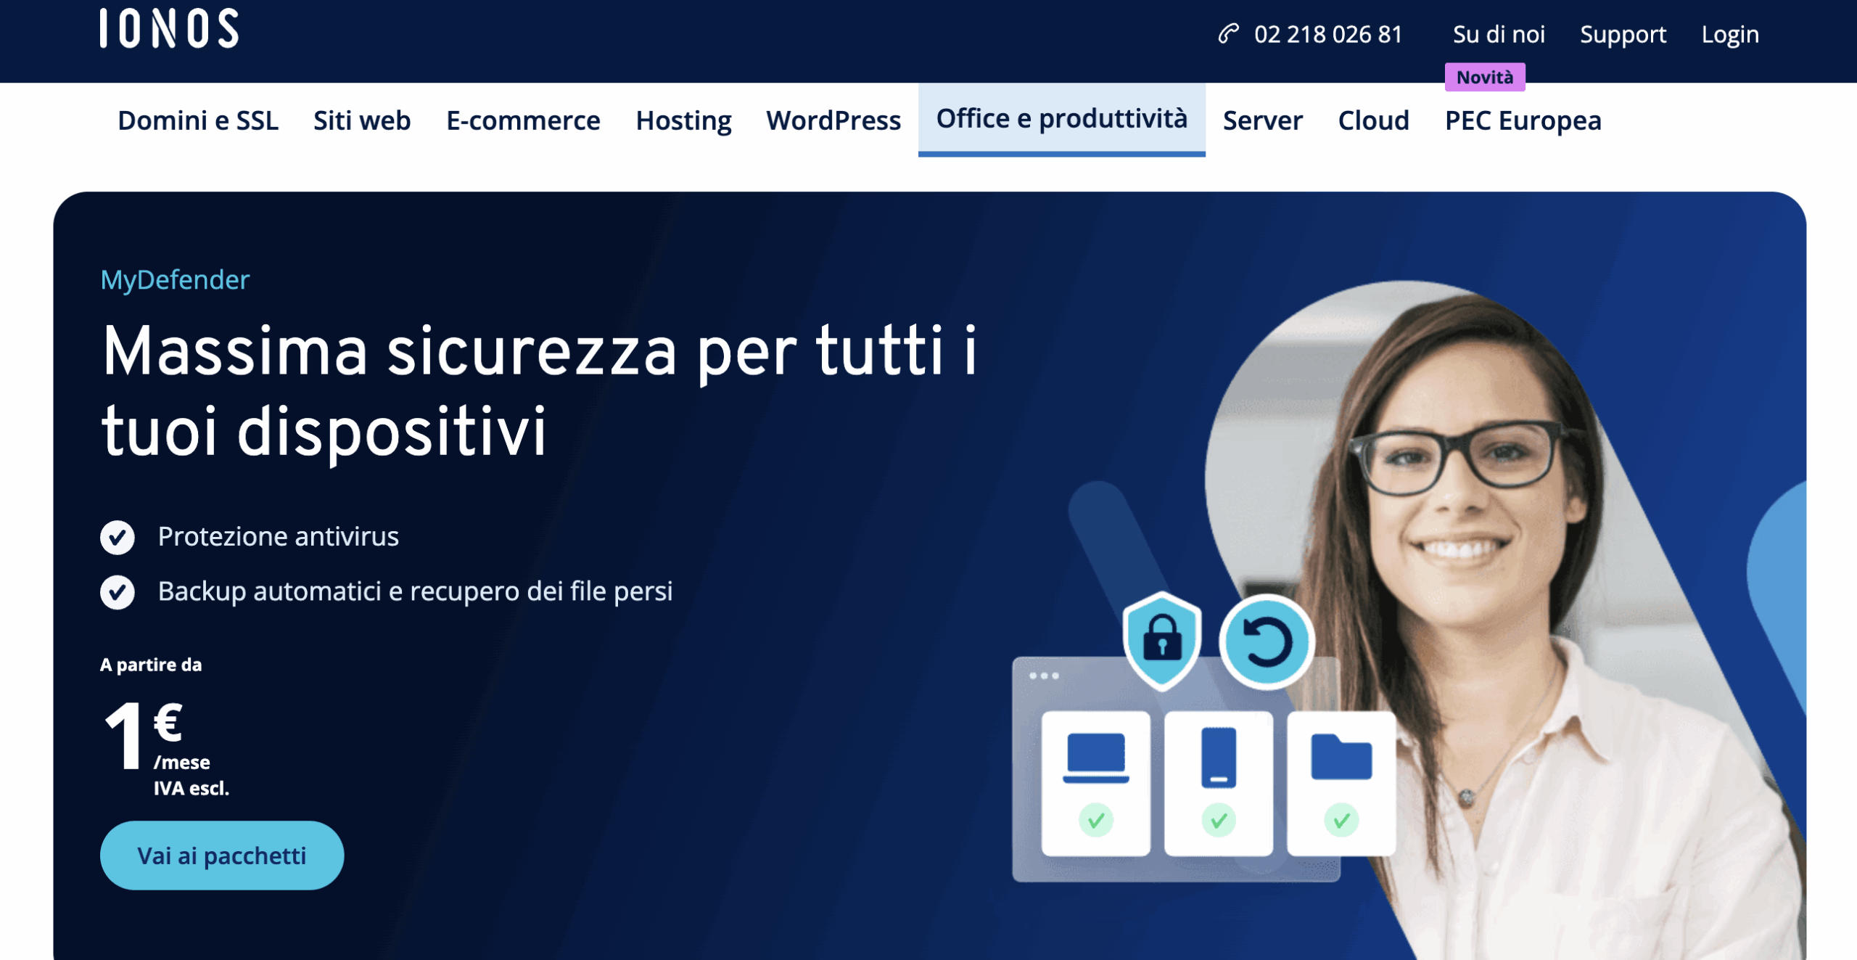Click the shield lock icon
This screenshot has height=960, width=1857.
point(1162,639)
